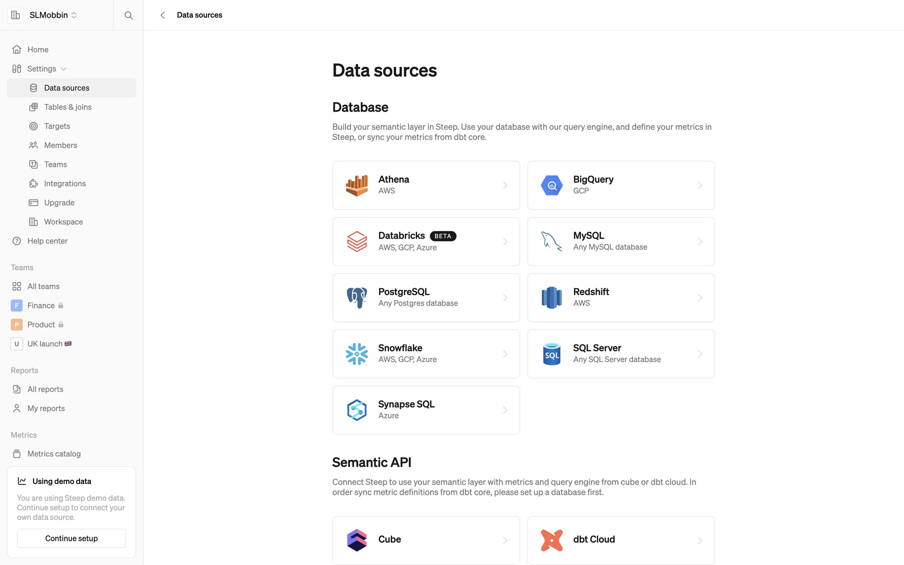This screenshot has width=904, height=565.
Task: Go to Integrations in sidebar
Action: point(65,184)
